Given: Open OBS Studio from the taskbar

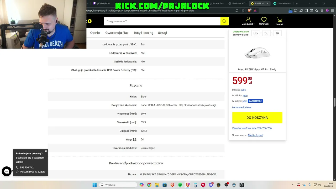Looking at the screenshot, I should pos(226,185).
